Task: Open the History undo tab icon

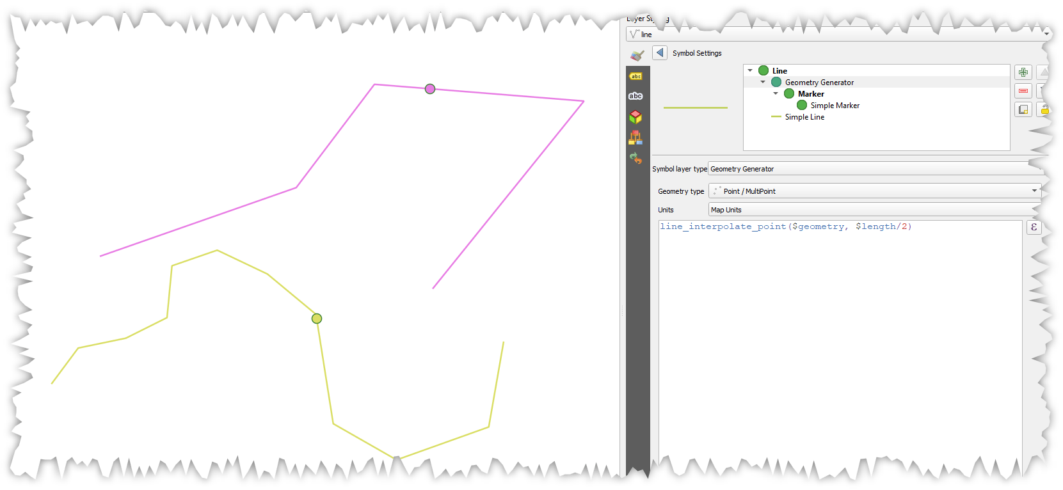Action: pos(635,157)
